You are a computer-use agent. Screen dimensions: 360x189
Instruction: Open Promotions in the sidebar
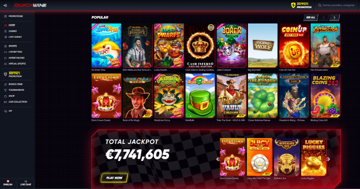16,16
